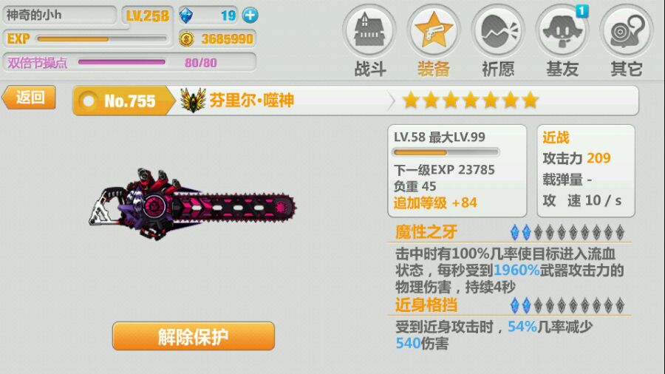Tap the blue plus to add diamonds
The height and width of the screenshot is (374, 665).
point(250,16)
